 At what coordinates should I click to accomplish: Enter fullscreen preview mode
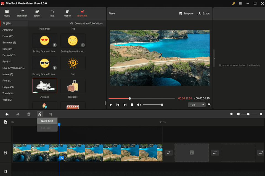point(209,105)
